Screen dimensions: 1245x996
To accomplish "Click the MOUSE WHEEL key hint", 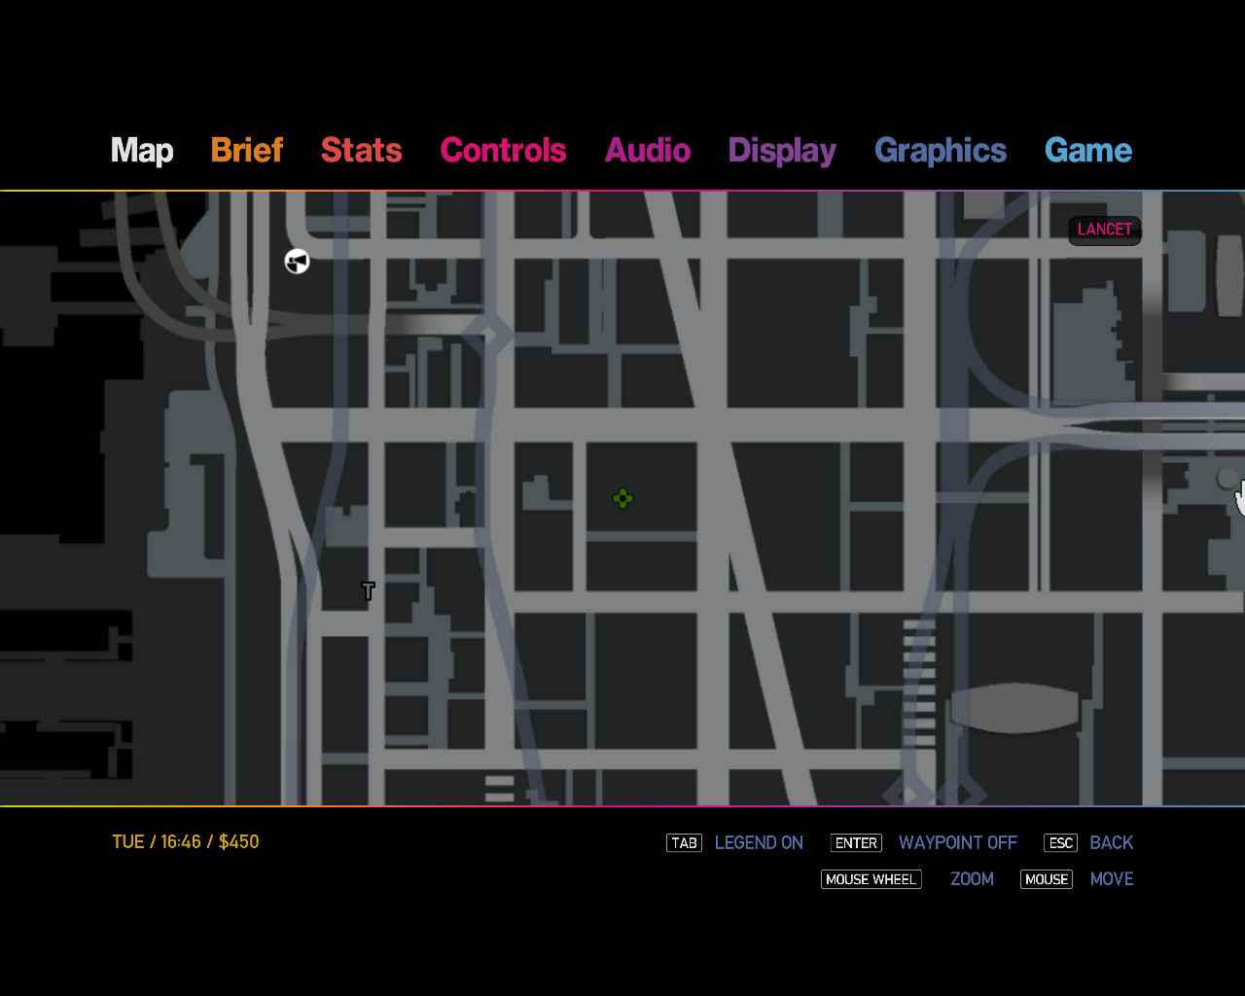I will pos(871,879).
